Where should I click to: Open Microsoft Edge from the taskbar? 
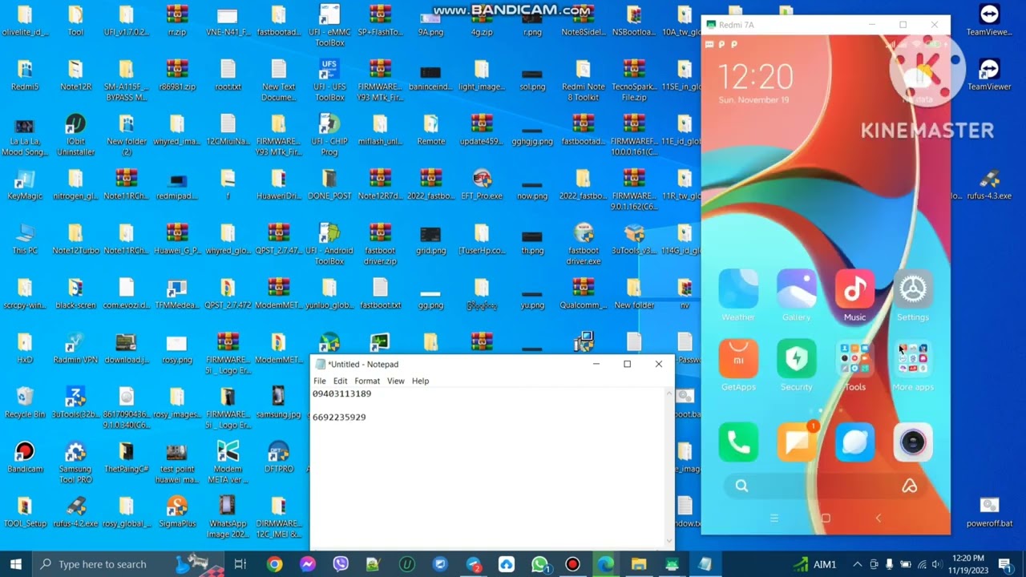pyautogui.click(x=606, y=564)
